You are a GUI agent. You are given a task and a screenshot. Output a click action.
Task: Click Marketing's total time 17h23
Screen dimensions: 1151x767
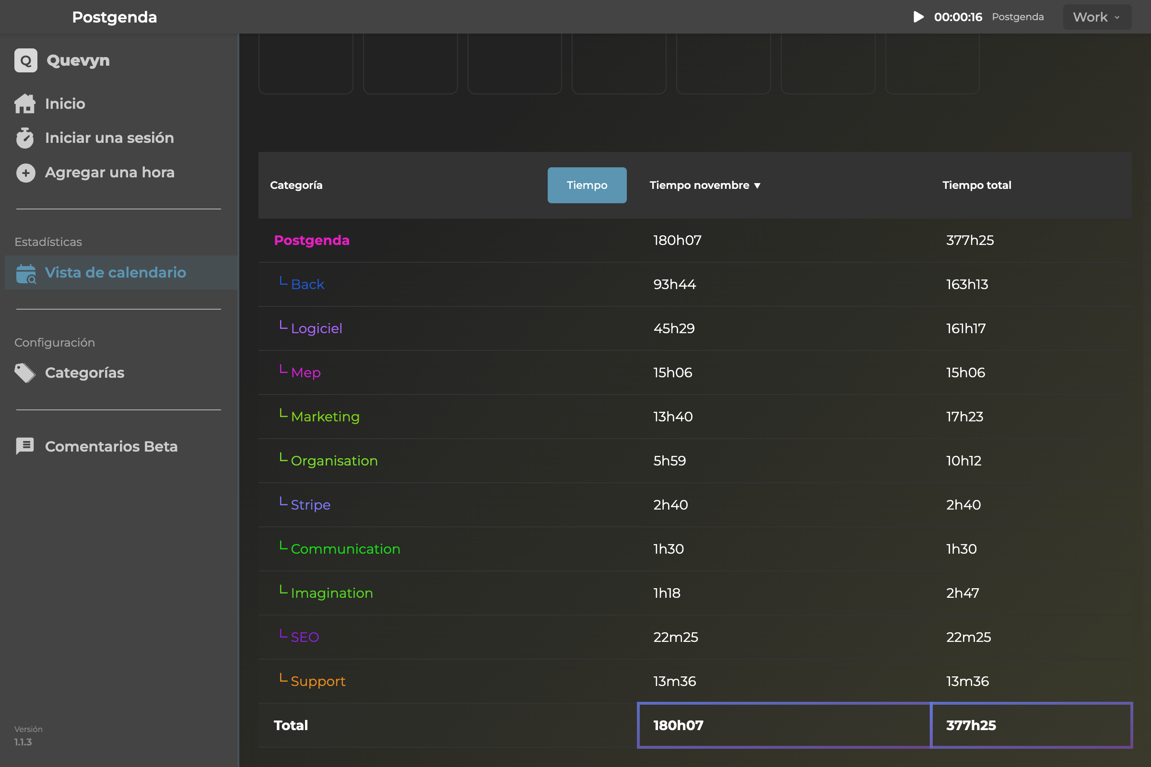[964, 417]
